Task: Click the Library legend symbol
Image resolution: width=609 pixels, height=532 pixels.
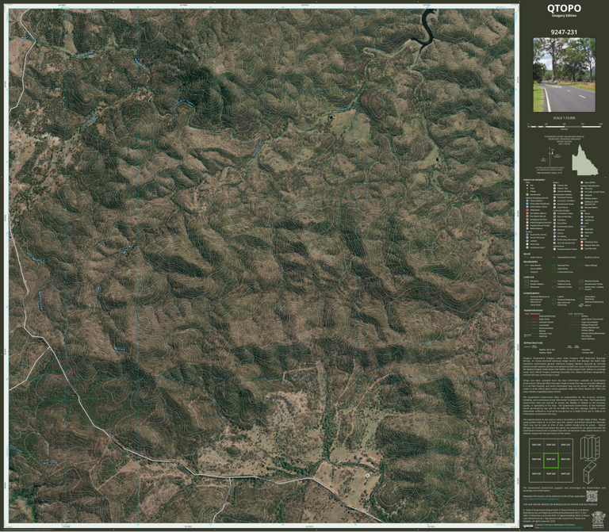Action: (x=554, y=233)
